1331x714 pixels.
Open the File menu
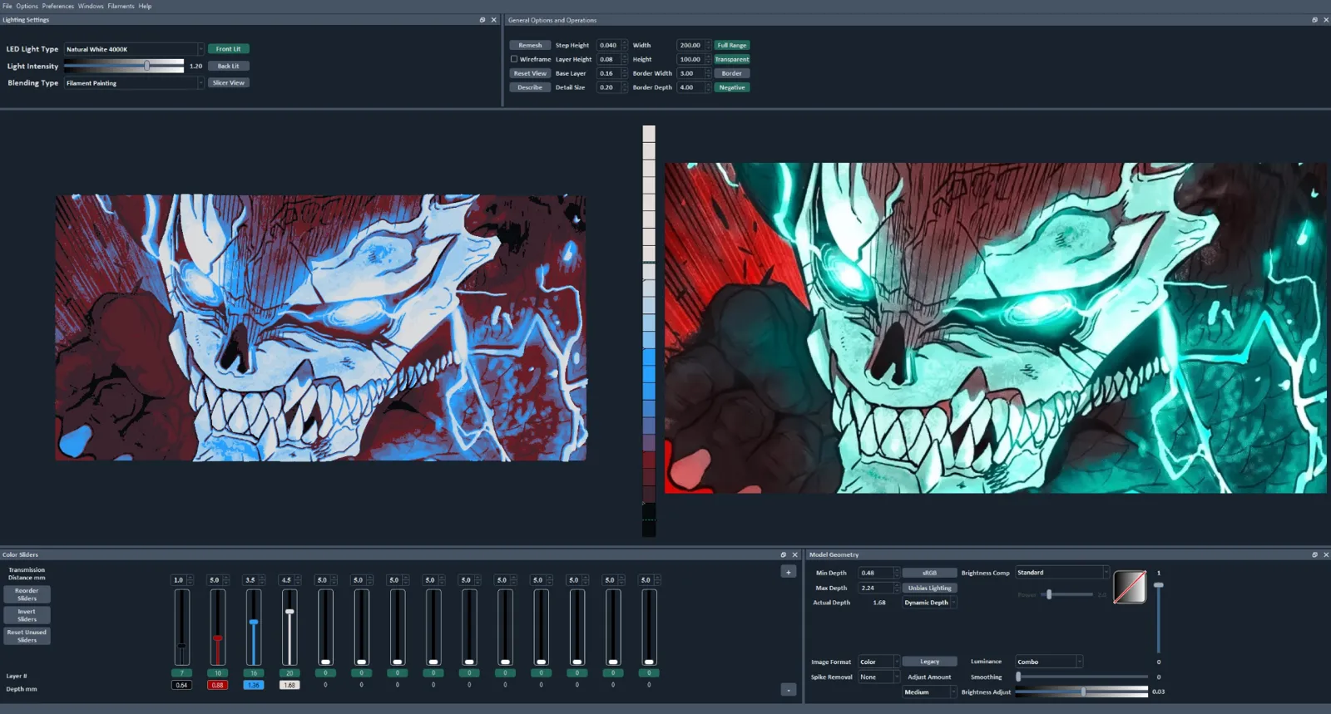7,6
